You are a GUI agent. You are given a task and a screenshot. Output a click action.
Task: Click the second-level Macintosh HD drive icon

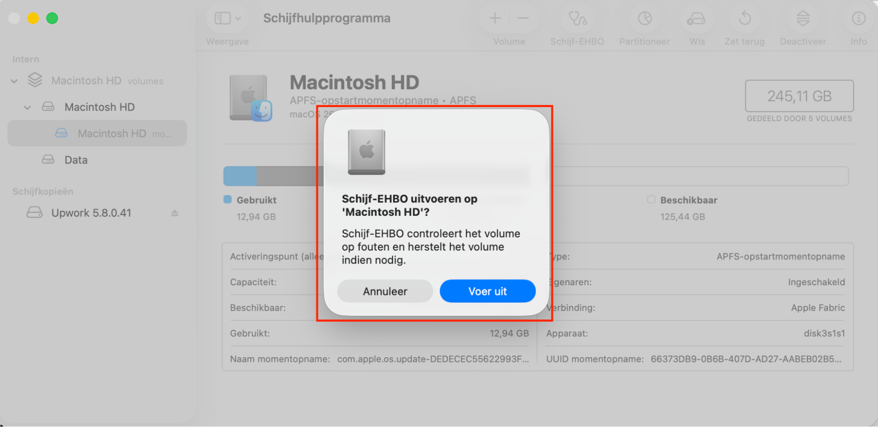(x=48, y=107)
